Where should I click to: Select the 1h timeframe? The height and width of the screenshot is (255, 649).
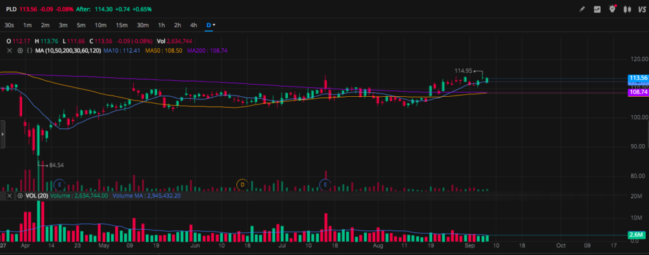[x=162, y=25]
